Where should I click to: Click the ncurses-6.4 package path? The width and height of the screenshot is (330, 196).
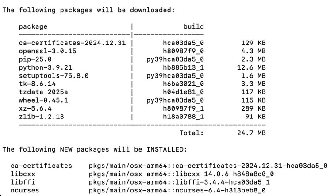(x=177, y=190)
